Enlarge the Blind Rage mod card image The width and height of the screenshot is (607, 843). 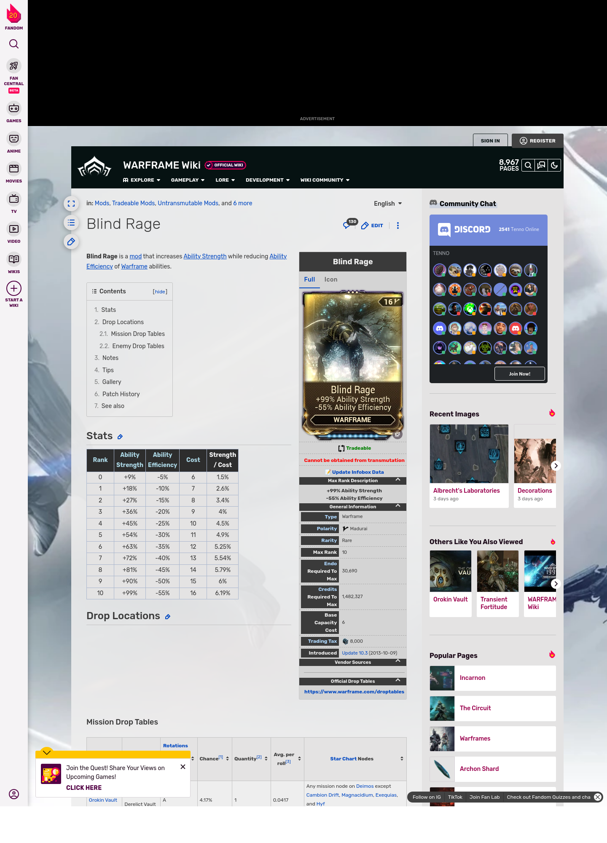coord(397,434)
